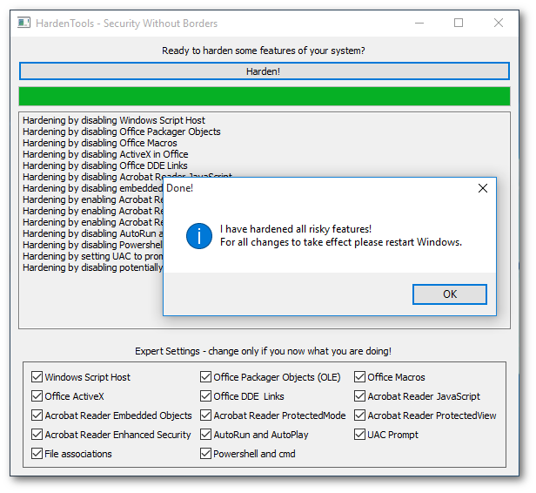This screenshot has height=493, width=536.
Task: Toggle Acrobat Reader Embedded Objects checkbox
Action: click(37, 415)
